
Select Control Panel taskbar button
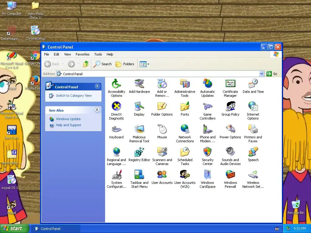pyautogui.click(x=56, y=229)
